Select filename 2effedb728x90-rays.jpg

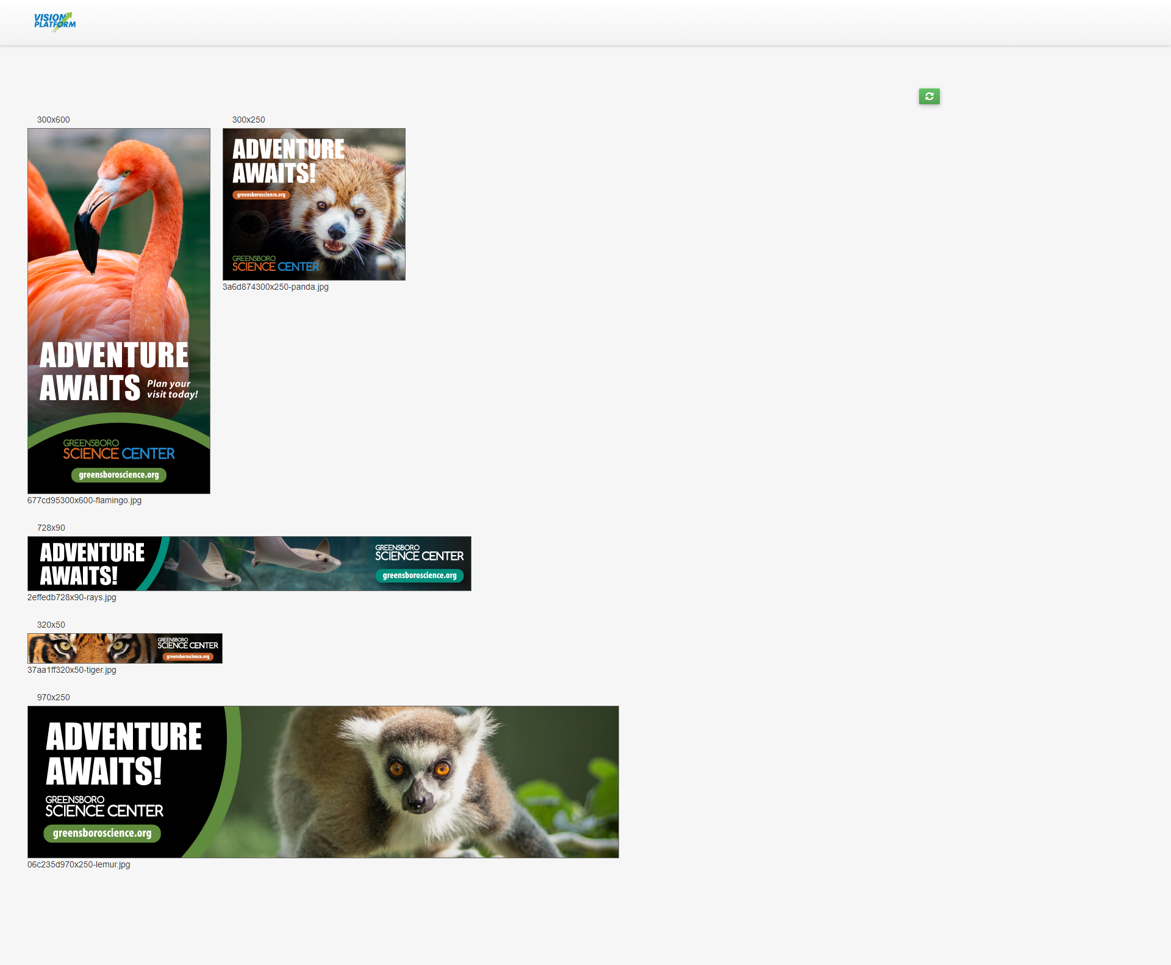71,597
